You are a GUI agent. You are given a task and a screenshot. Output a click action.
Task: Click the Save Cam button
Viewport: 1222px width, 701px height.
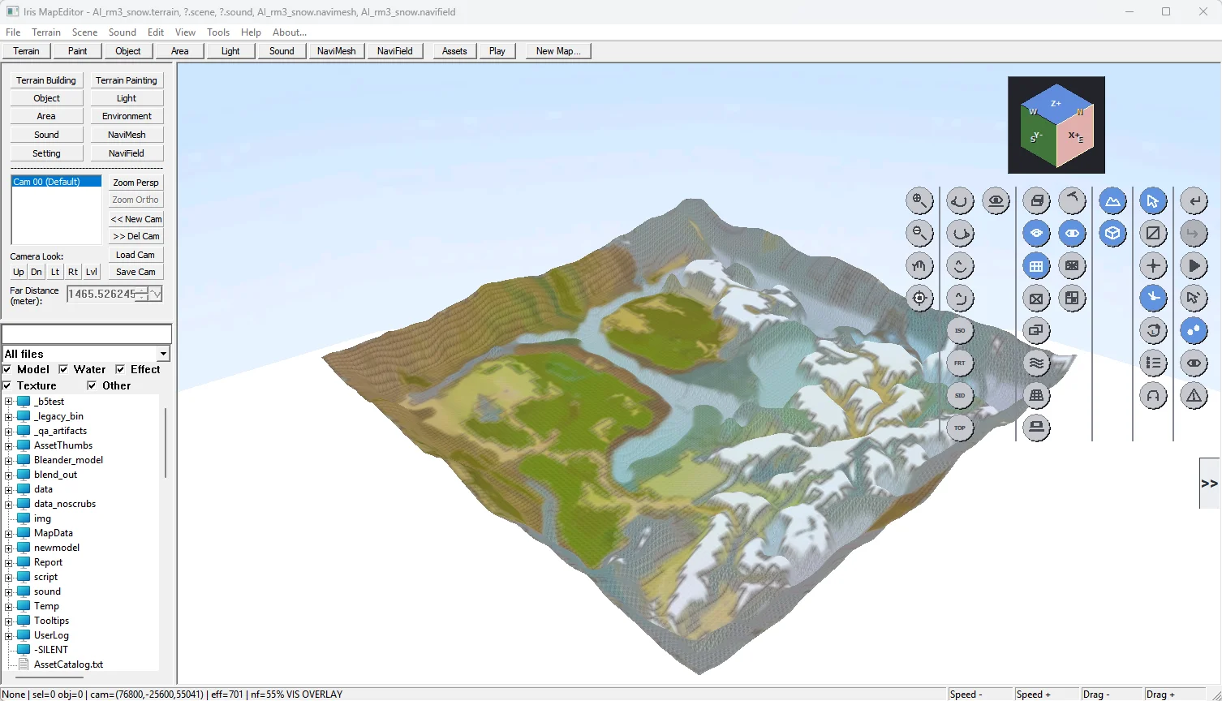click(136, 272)
